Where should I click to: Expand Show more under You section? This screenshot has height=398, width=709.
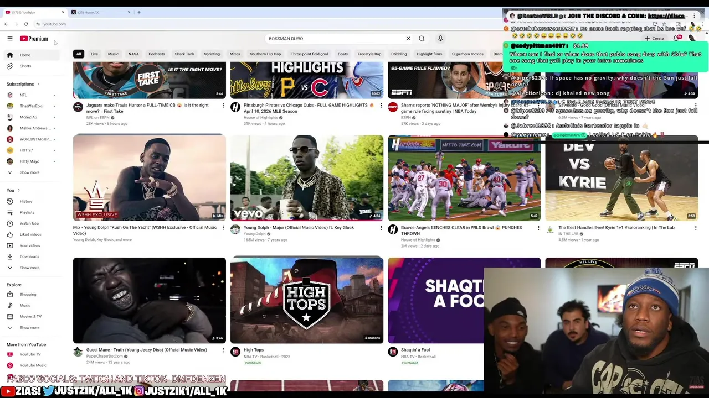[x=32, y=268]
